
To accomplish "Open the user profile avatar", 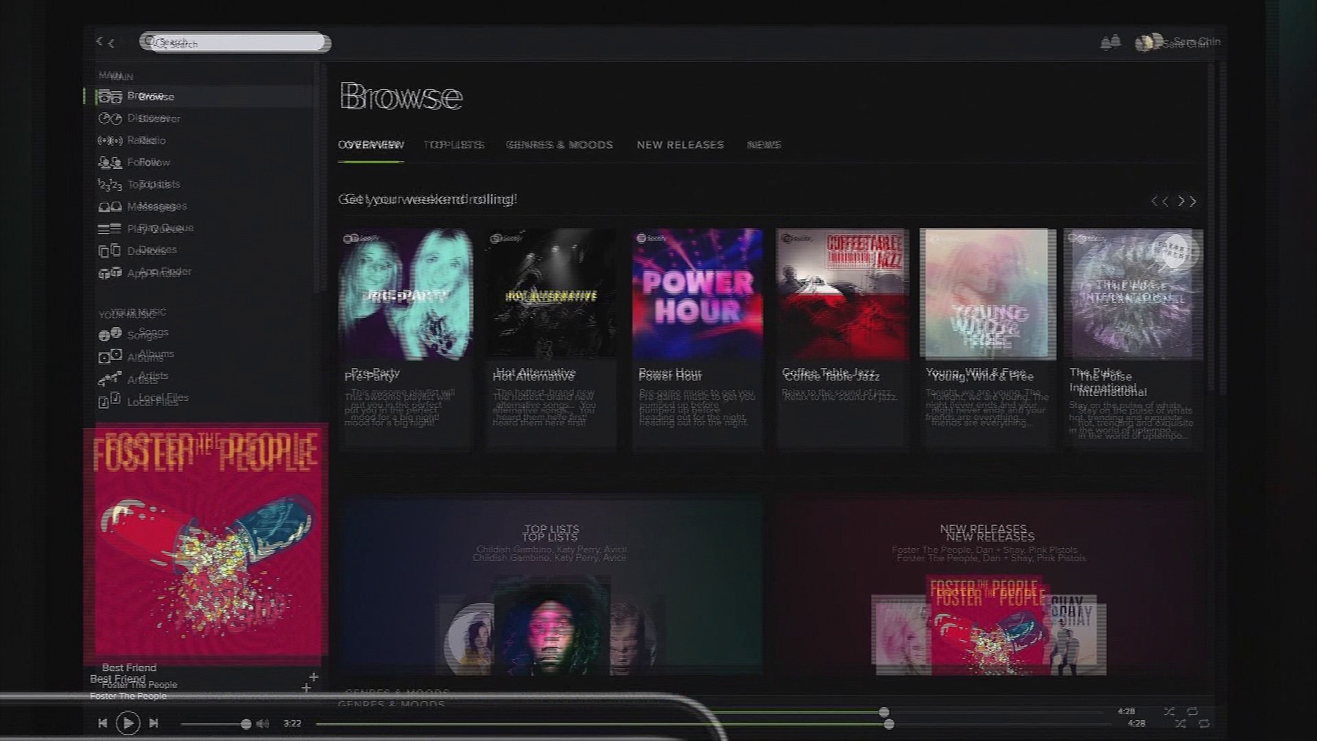I will [x=1148, y=43].
